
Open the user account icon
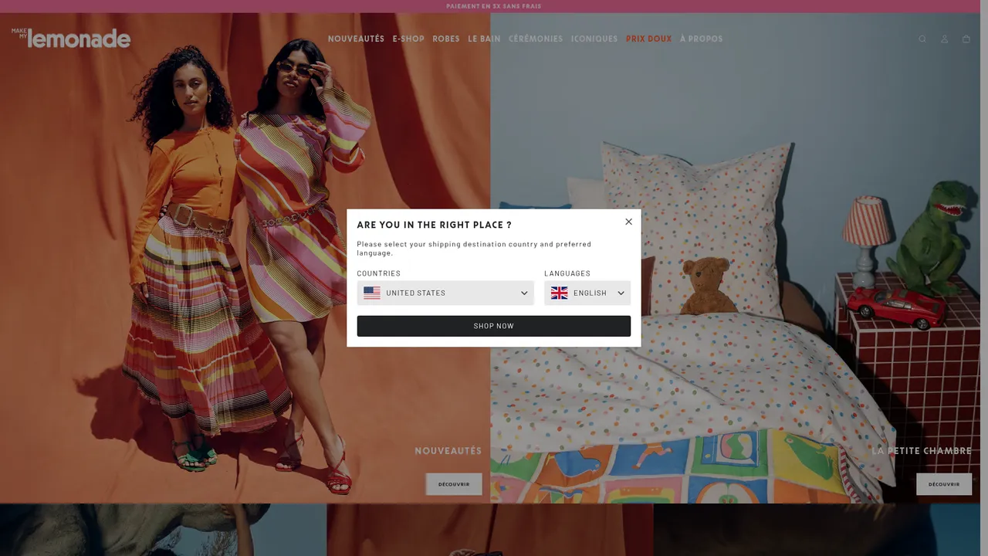tap(944, 39)
